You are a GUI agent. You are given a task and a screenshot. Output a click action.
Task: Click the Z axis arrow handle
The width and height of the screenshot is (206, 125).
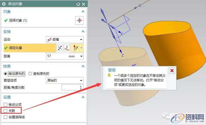(120, 51)
